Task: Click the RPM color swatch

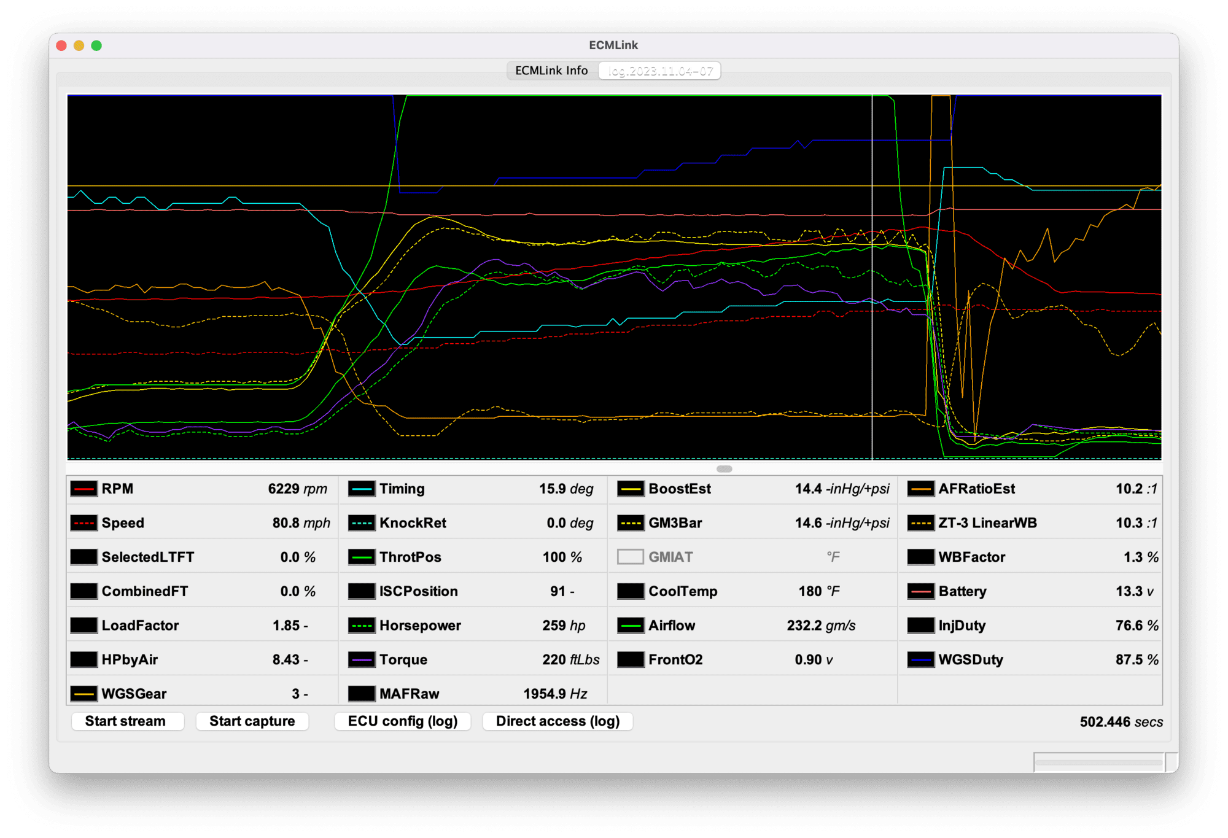Action: (x=84, y=489)
